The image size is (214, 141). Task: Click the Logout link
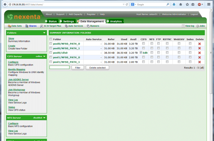(x=194, y=14)
